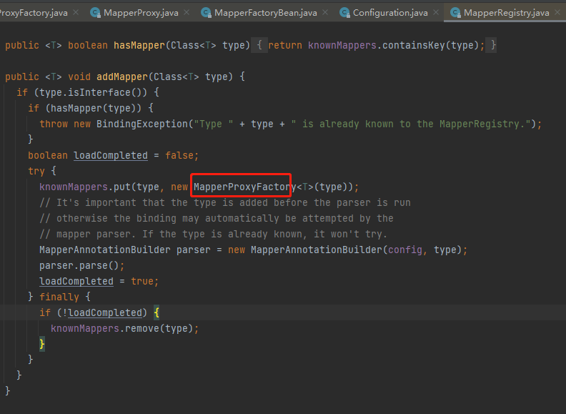Switch to the MapperProxy.java tab

[141, 13]
